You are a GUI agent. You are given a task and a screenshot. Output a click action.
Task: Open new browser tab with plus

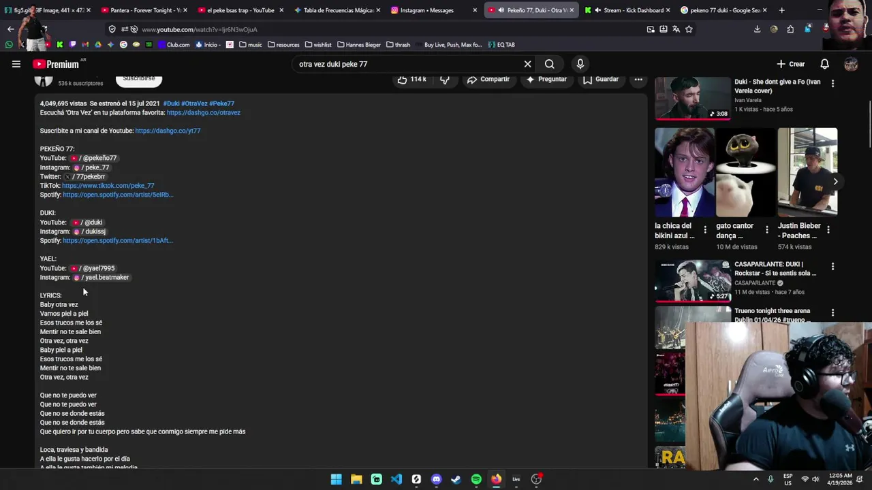coord(781,10)
